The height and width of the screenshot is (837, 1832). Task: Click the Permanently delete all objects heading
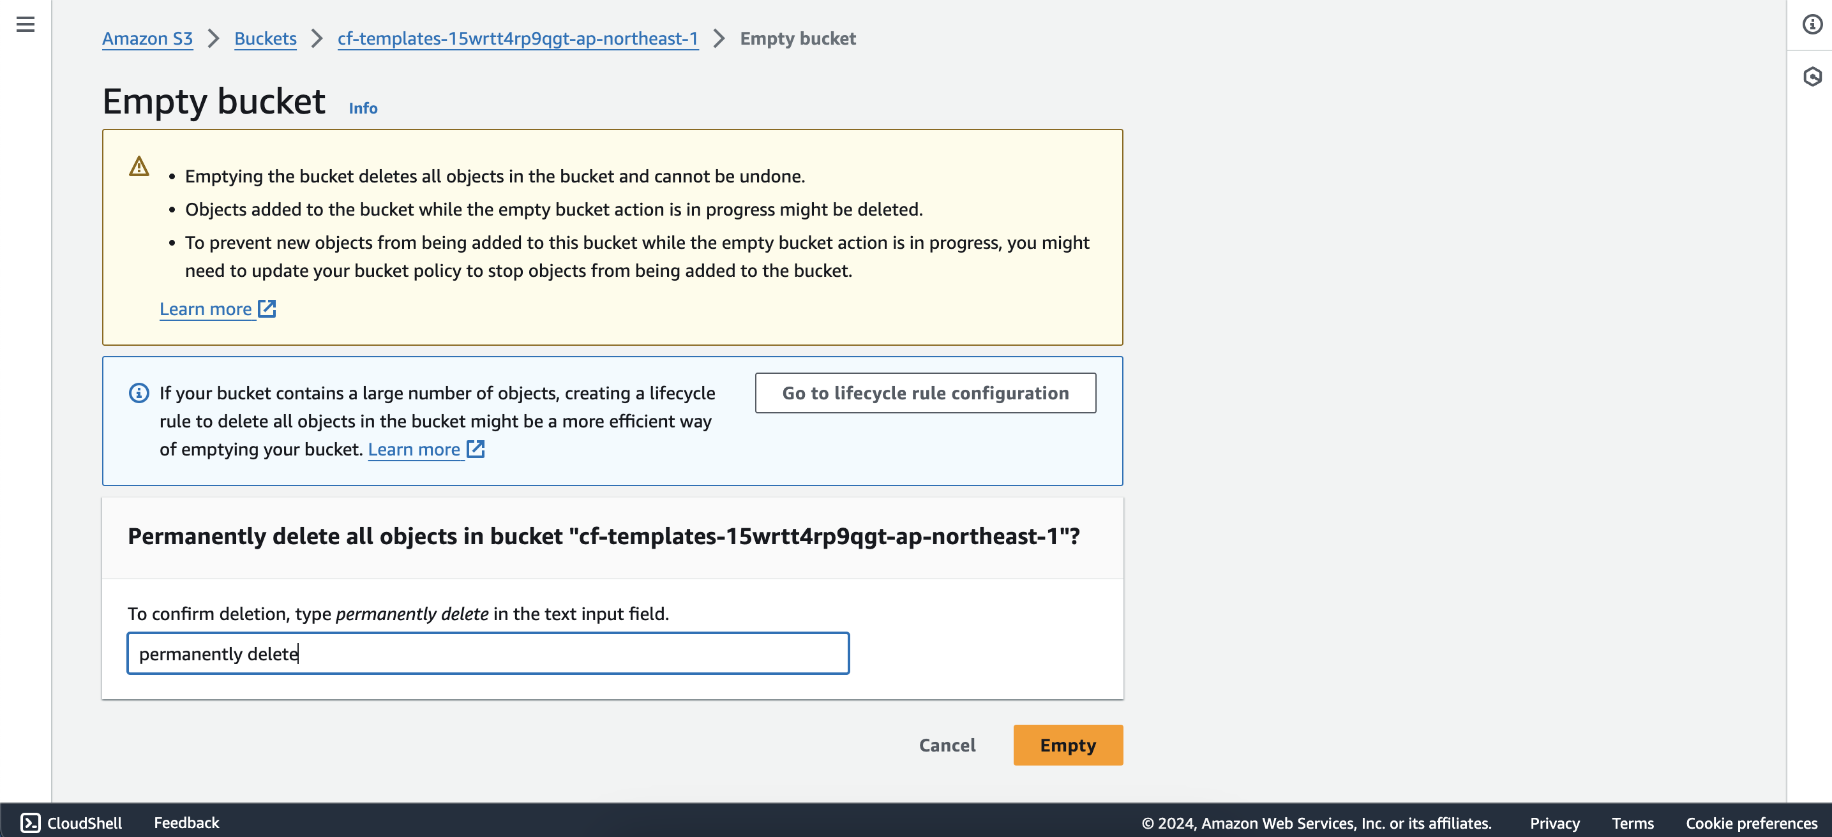(x=603, y=536)
